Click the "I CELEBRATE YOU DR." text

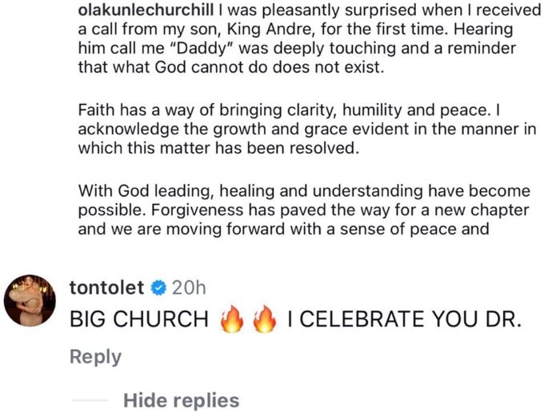(404, 319)
